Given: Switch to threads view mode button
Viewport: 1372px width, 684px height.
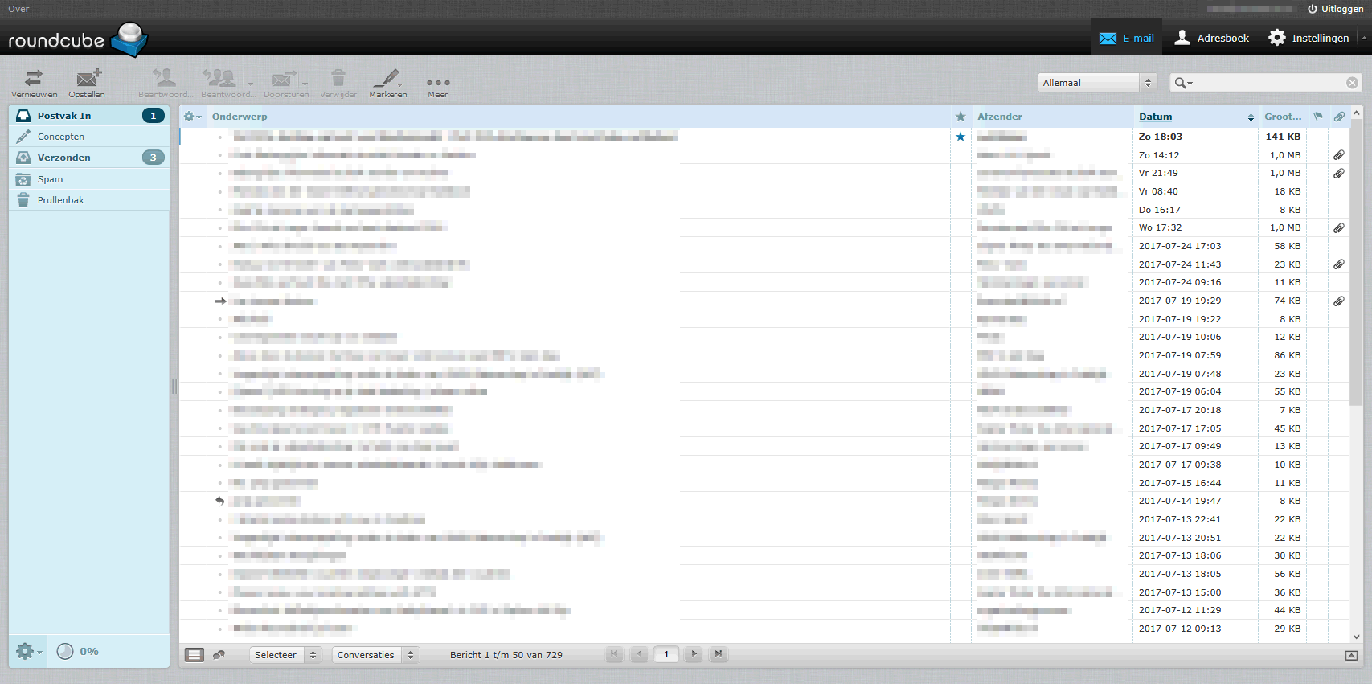Looking at the screenshot, I should [x=219, y=655].
